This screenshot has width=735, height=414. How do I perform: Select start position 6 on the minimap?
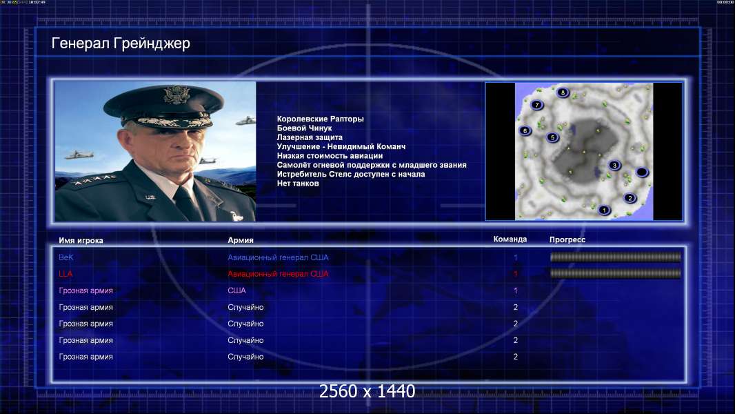pos(525,131)
